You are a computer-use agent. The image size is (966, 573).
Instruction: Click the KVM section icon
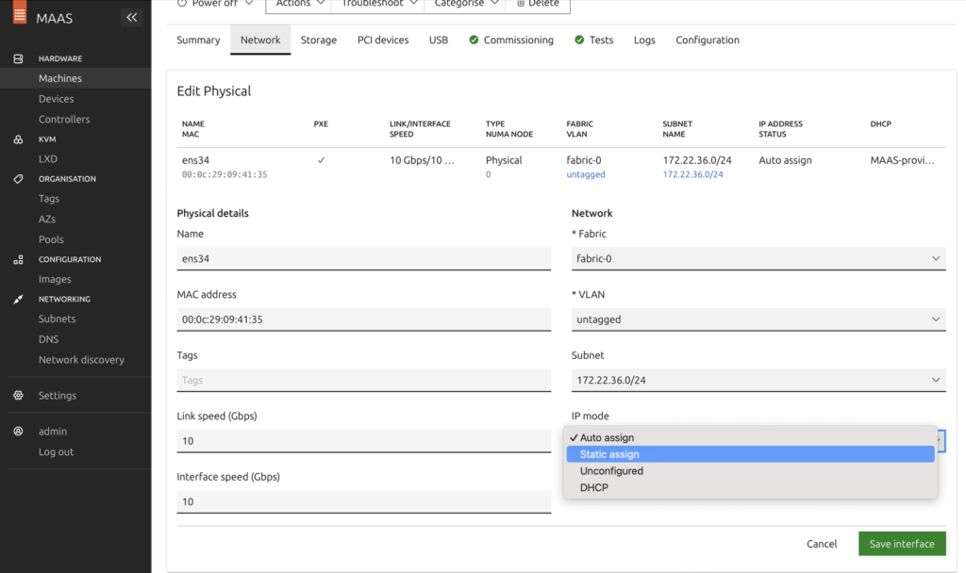click(19, 139)
